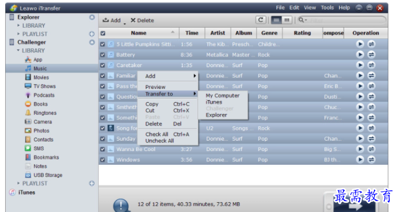Viewport: 397px width, 212px height.
Task: Click the refresh button in toolbar
Action: pos(261,20)
